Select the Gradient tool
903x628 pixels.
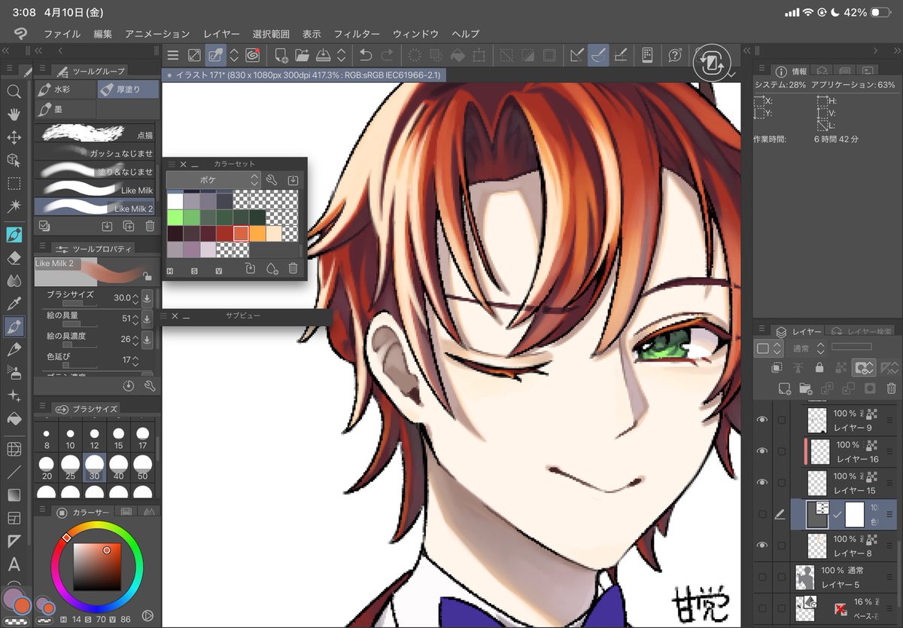pyautogui.click(x=14, y=495)
